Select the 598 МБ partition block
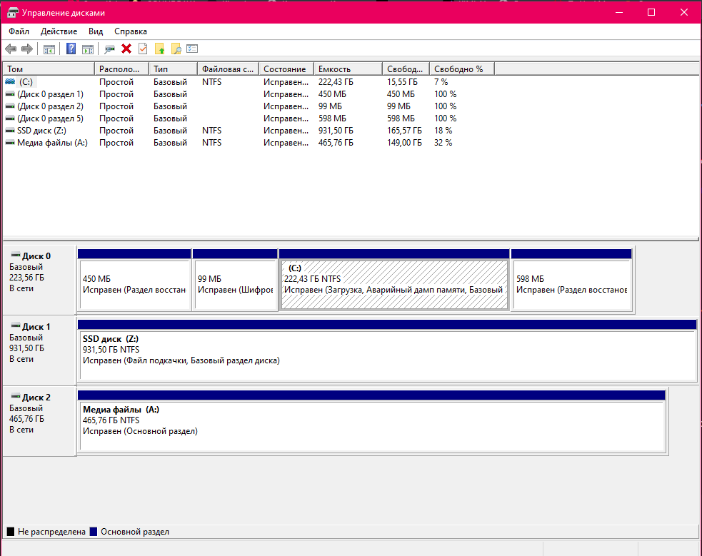Image resolution: width=702 pixels, height=556 pixels. coord(572,285)
